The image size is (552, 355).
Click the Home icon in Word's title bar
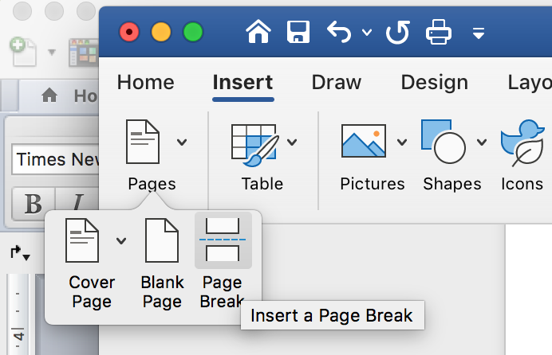click(258, 32)
